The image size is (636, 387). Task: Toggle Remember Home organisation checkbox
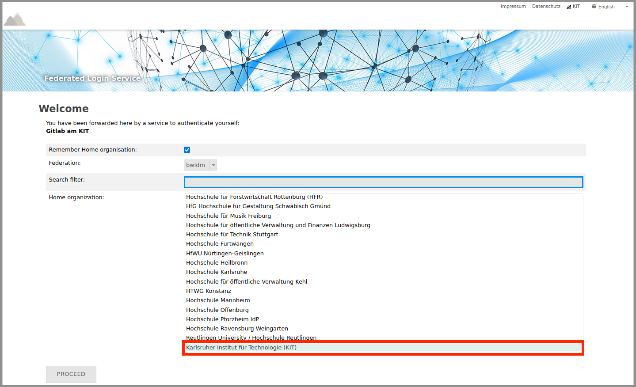[x=187, y=150]
